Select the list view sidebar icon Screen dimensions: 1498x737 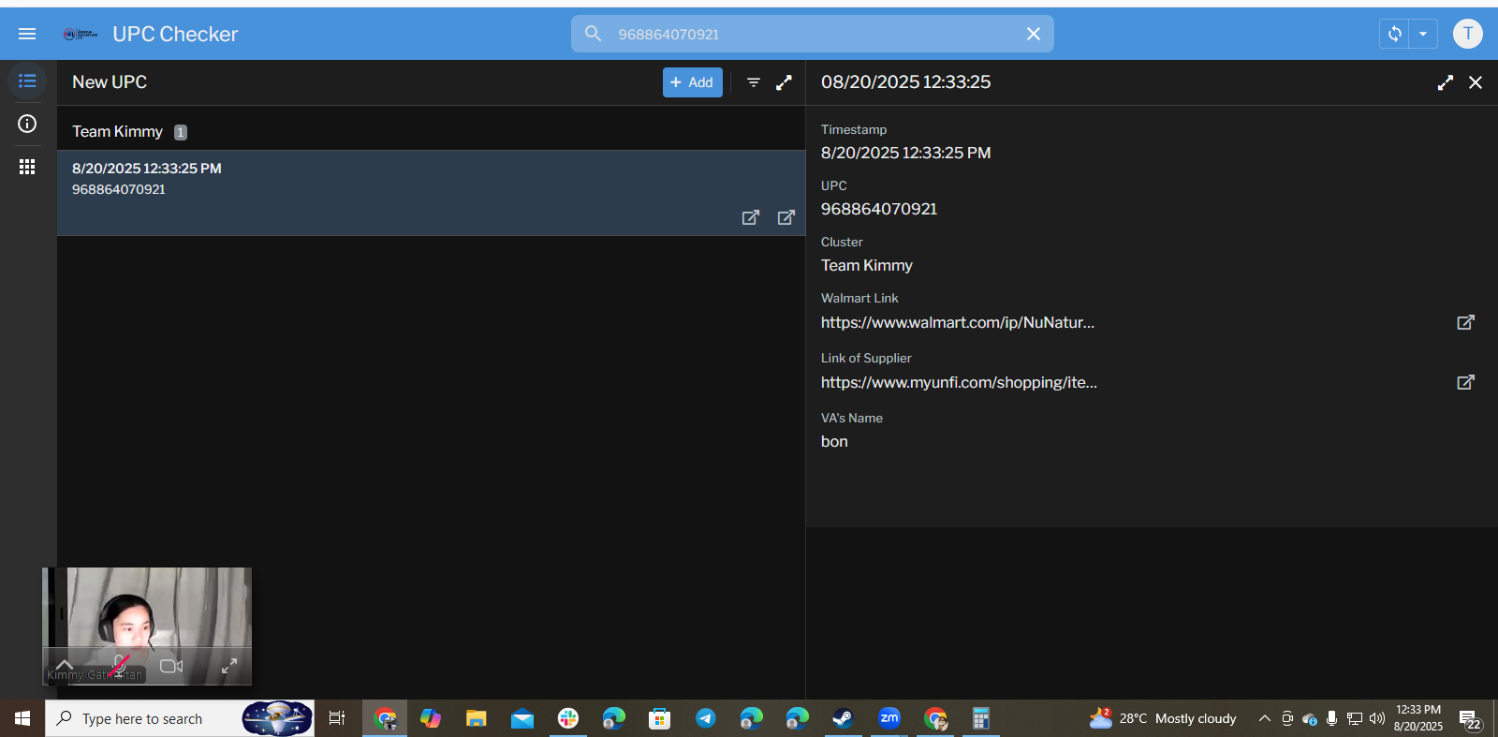pos(27,81)
